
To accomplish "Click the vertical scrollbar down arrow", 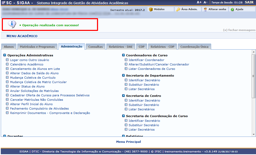I will 254,134.
